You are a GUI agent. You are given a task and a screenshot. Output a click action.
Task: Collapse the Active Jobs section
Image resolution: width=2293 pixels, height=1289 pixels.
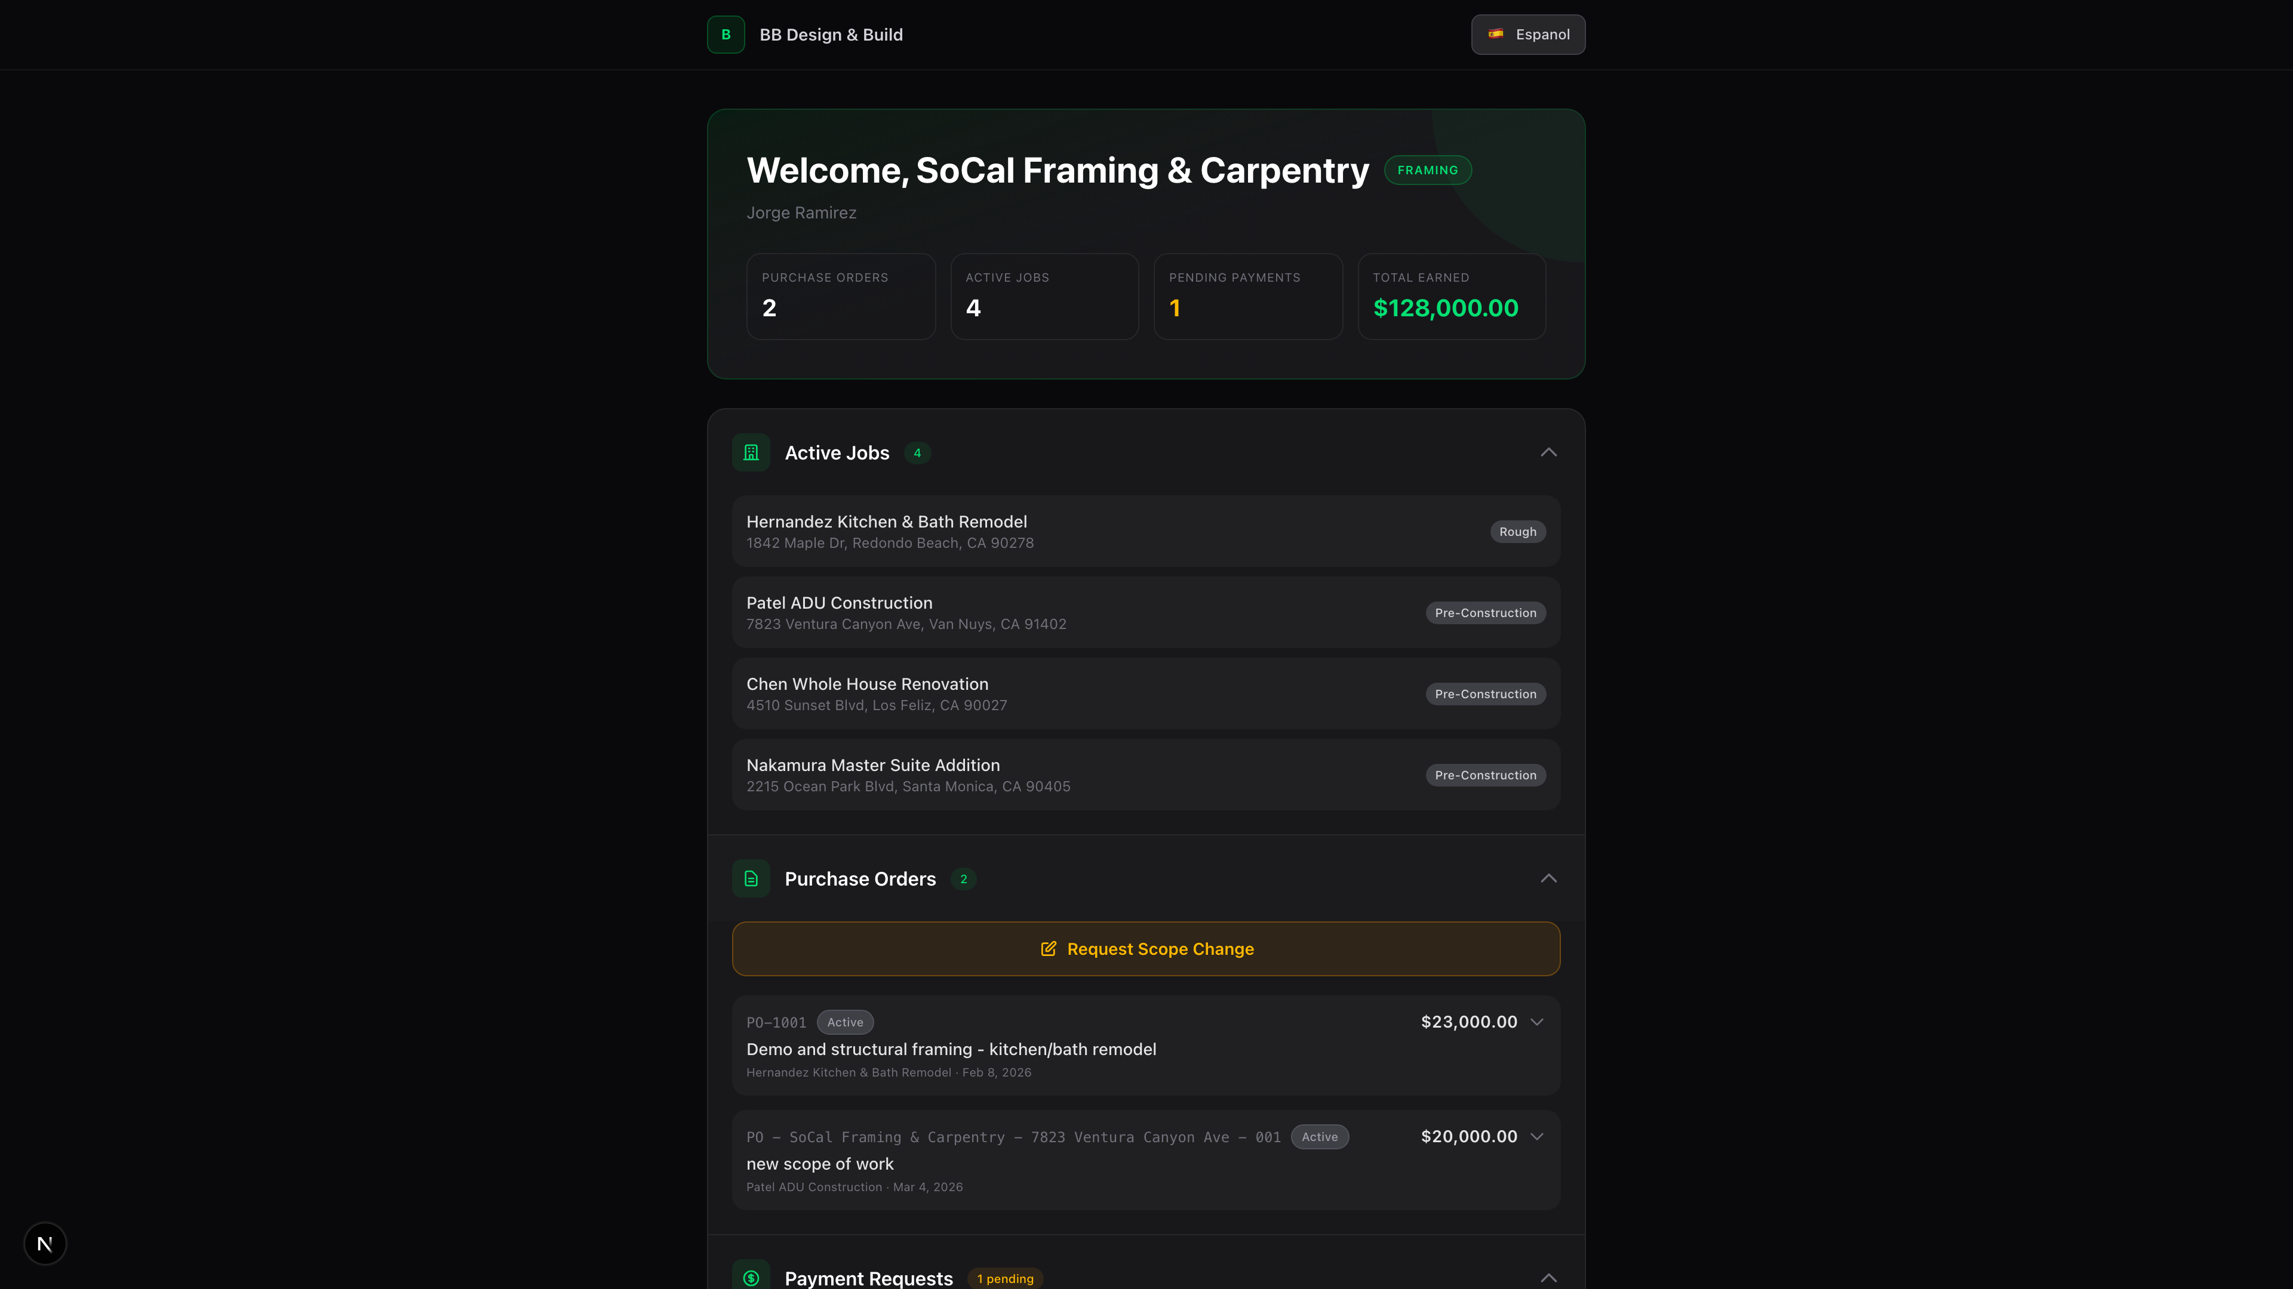tap(1549, 452)
